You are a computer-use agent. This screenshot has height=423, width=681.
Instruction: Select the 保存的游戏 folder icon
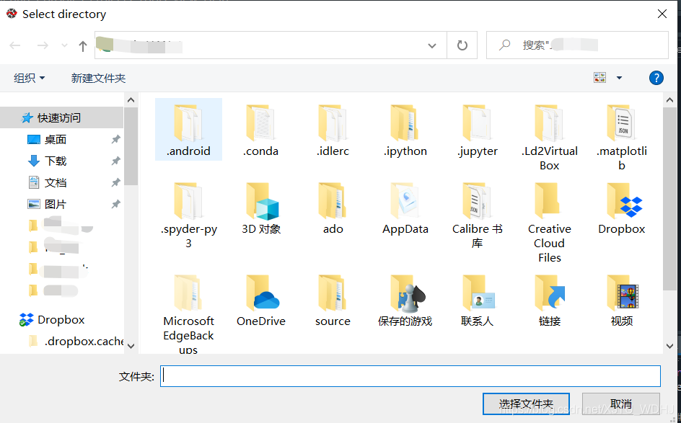(x=405, y=295)
